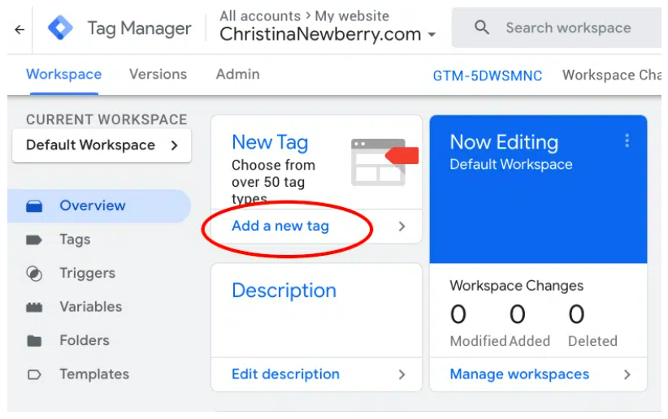Click the back arrow icon

20,29
